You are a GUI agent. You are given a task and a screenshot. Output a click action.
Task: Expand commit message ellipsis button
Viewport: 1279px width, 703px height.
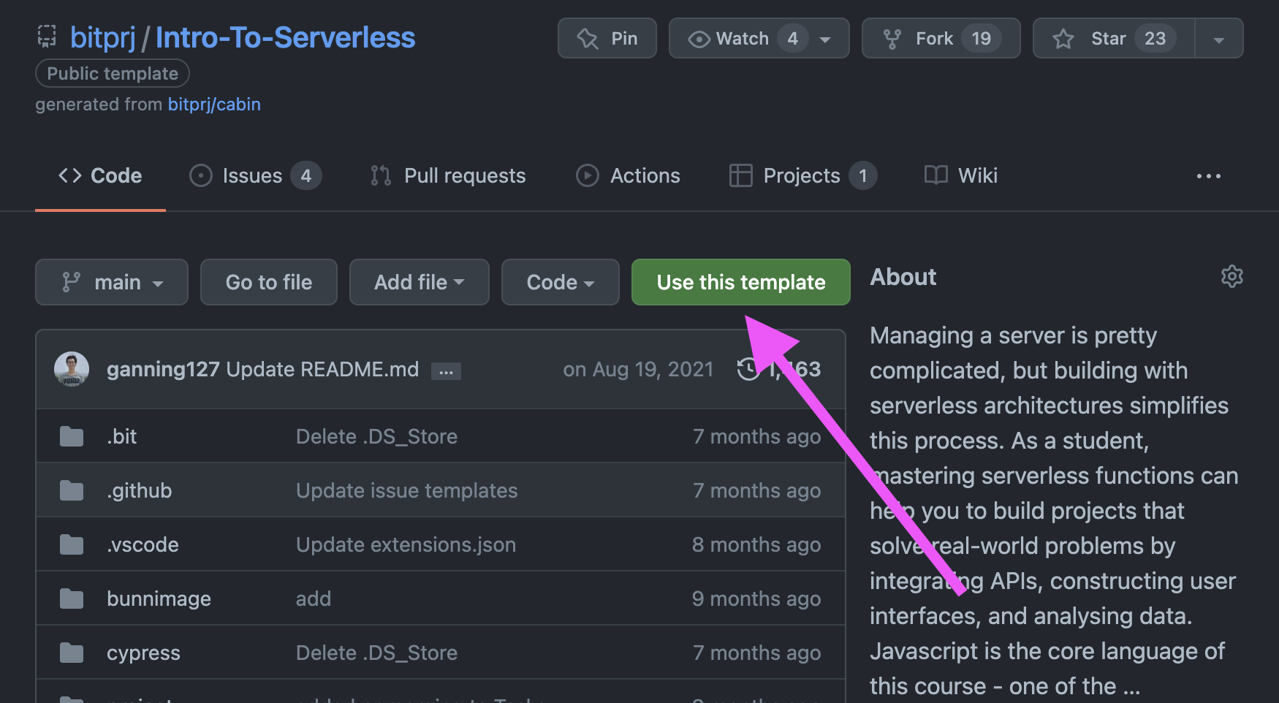click(446, 371)
